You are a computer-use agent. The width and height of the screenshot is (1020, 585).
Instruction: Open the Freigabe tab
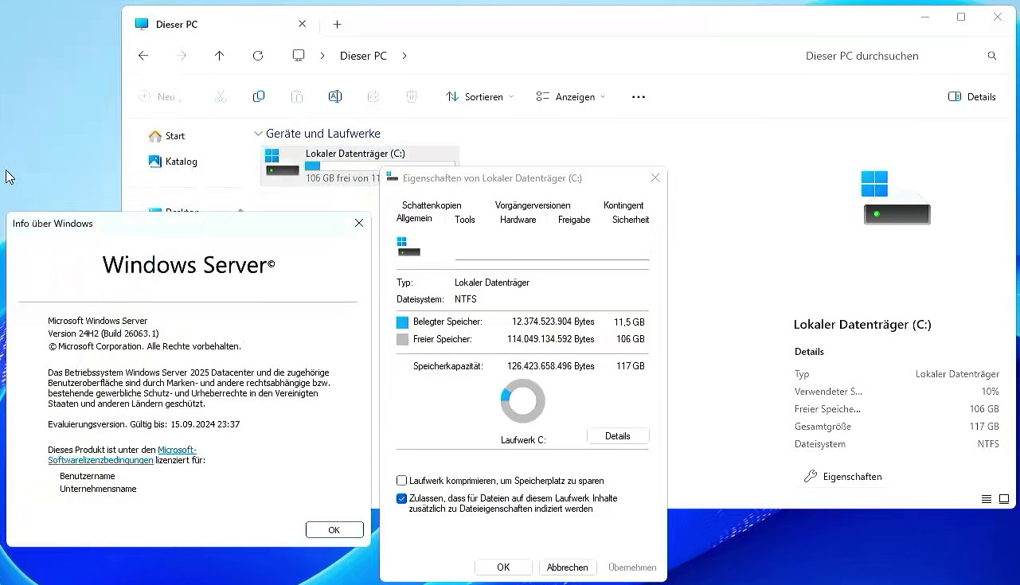pyautogui.click(x=574, y=220)
